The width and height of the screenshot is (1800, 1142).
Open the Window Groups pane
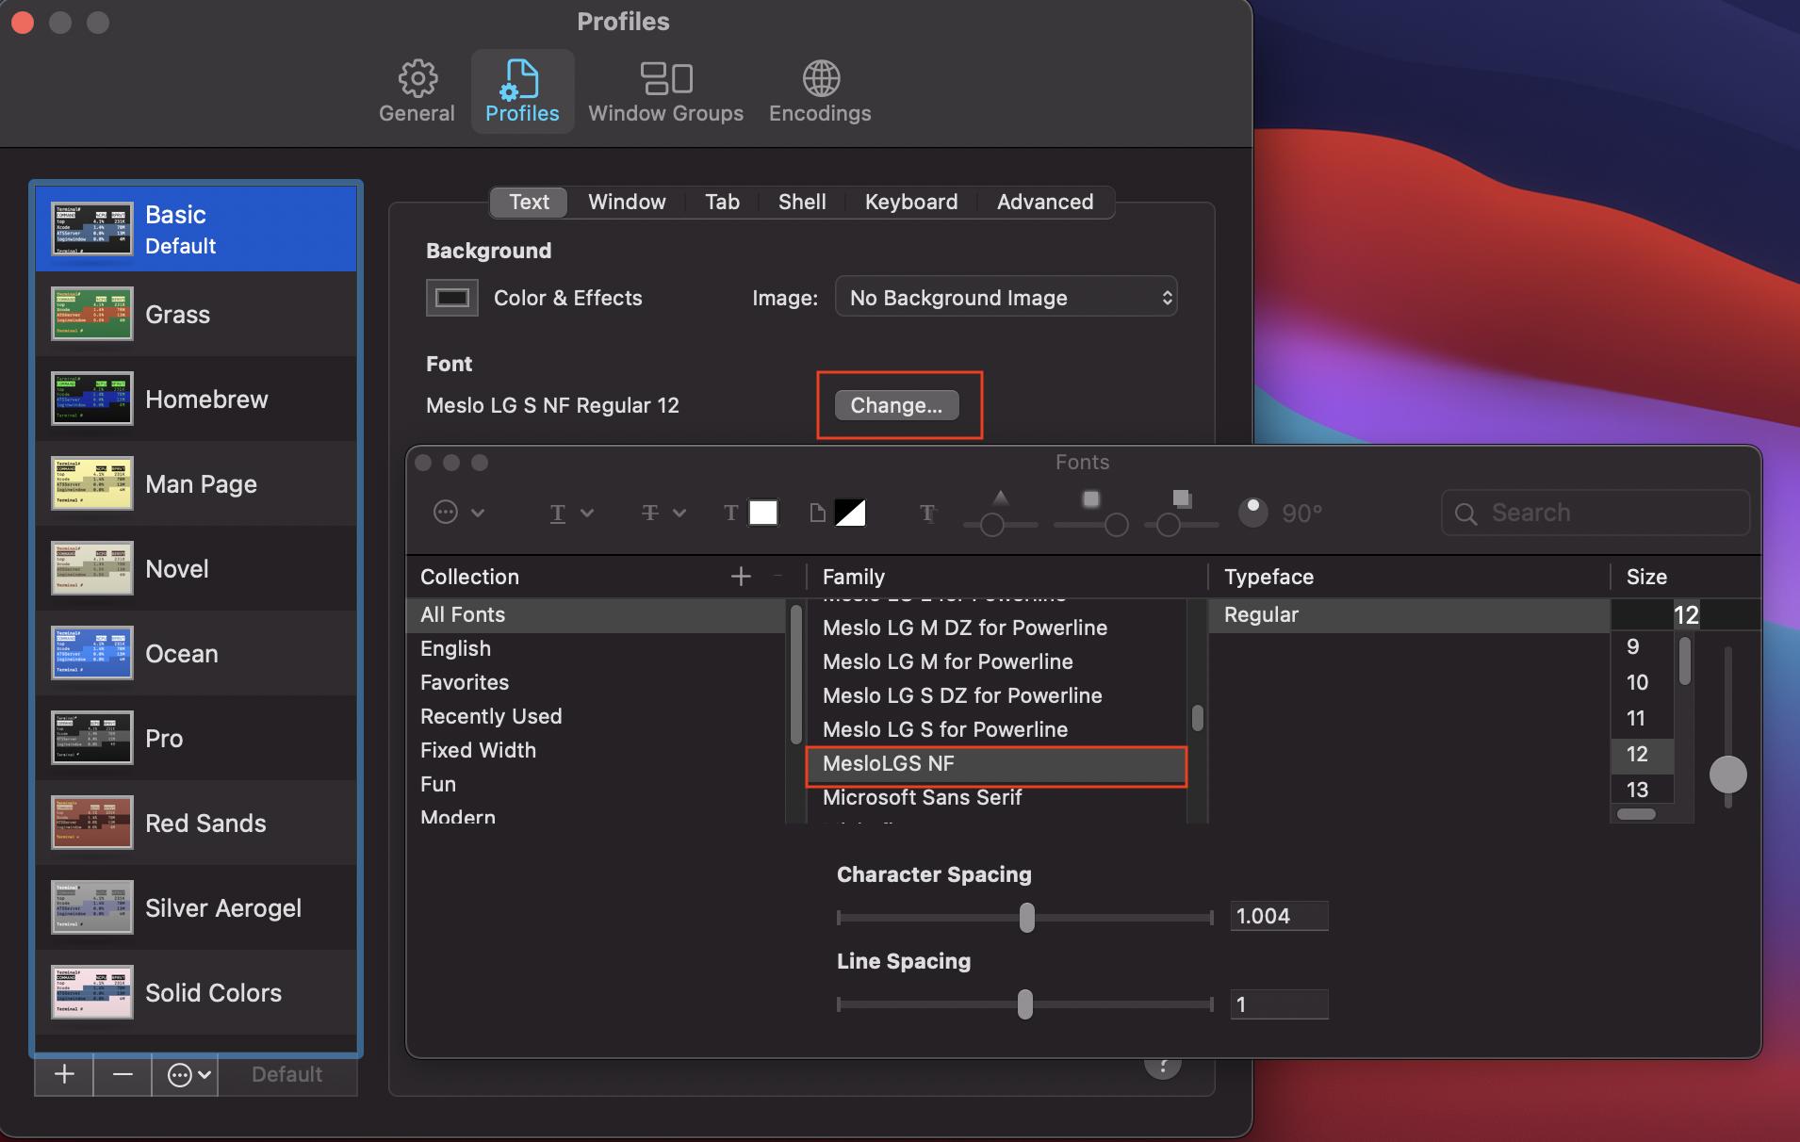(665, 91)
